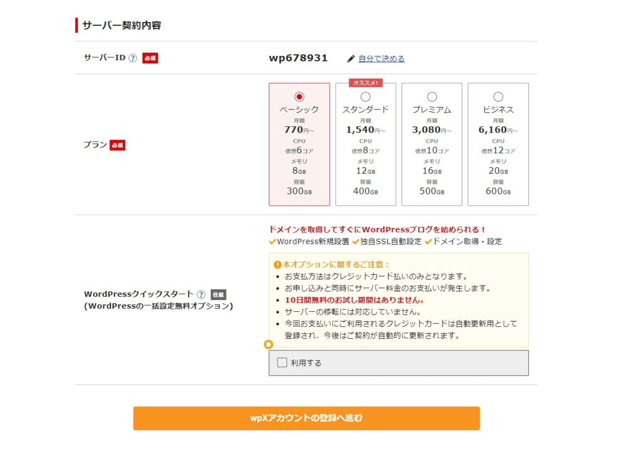644x449 pixels.
Task: Click the 必須 badge next to サーバーID
Action: coord(150,58)
